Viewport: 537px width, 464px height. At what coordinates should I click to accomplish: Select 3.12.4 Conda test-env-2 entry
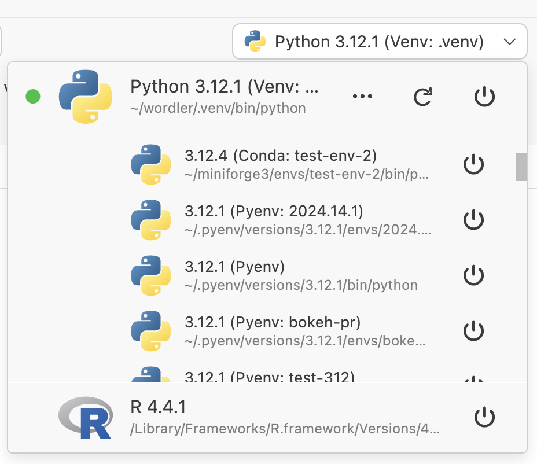pyautogui.click(x=281, y=156)
